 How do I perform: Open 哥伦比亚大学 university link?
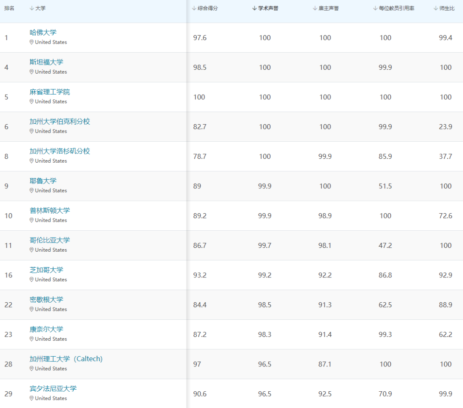pyautogui.click(x=50, y=240)
